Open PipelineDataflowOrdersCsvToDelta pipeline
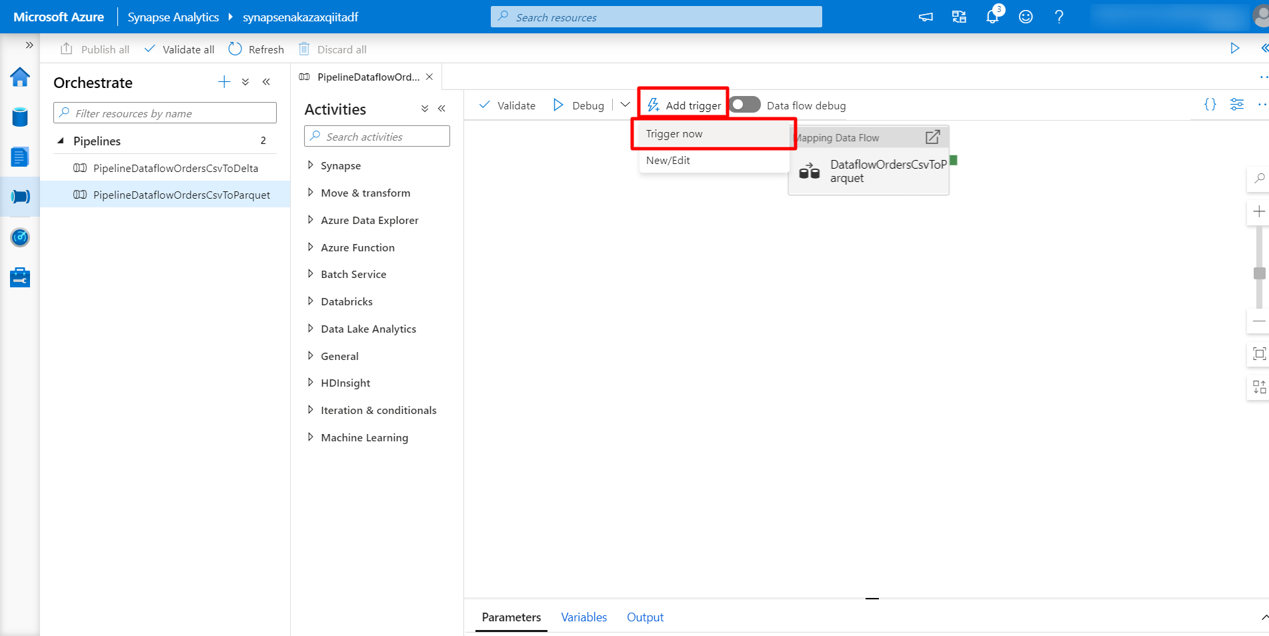 click(165, 168)
